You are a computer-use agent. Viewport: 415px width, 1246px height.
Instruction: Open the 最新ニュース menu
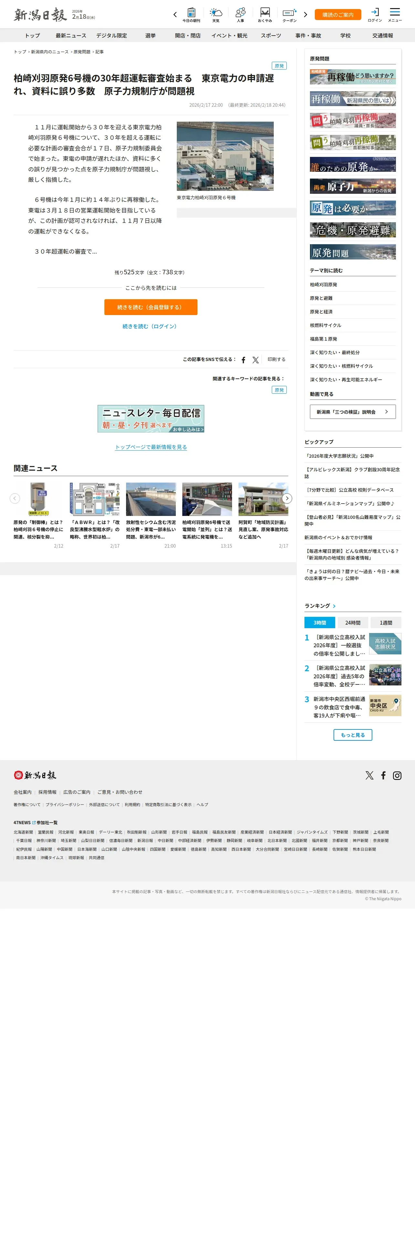pyautogui.click(x=71, y=35)
